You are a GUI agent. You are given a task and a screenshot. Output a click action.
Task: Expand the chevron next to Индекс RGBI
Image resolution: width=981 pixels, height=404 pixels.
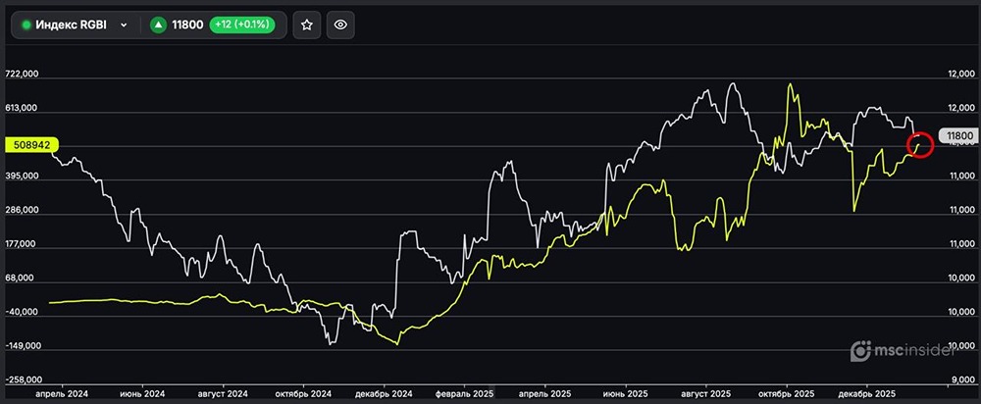[124, 25]
